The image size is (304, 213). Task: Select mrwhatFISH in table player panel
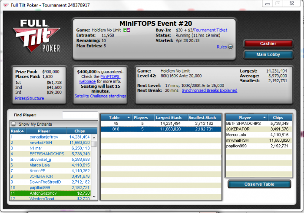tap(259, 140)
